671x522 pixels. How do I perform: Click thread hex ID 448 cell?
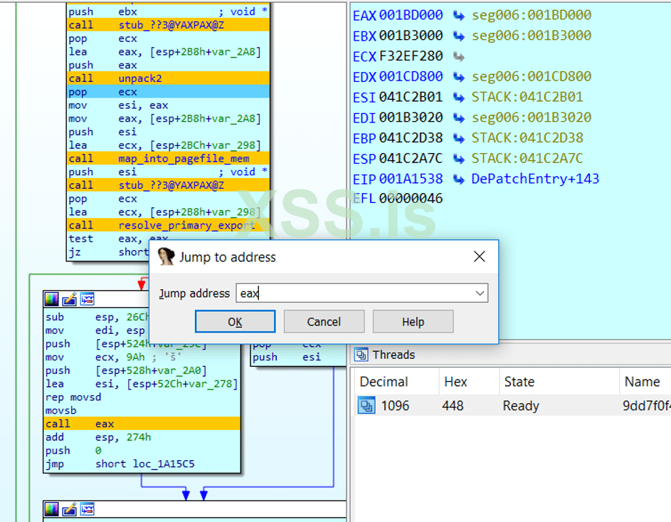(453, 405)
